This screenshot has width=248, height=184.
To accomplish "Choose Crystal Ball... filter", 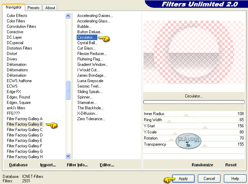I will tap(87, 43).
